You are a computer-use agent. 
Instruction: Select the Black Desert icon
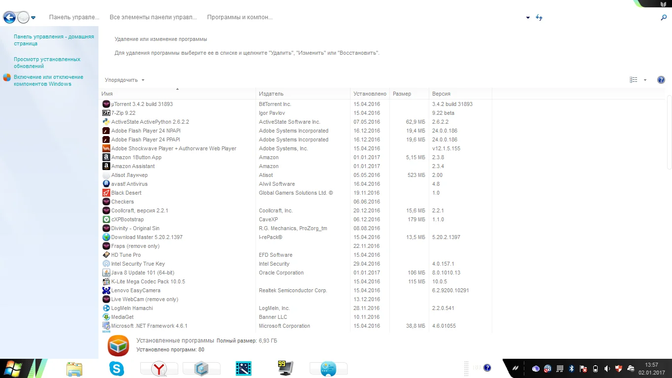pyautogui.click(x=106, y=193)
